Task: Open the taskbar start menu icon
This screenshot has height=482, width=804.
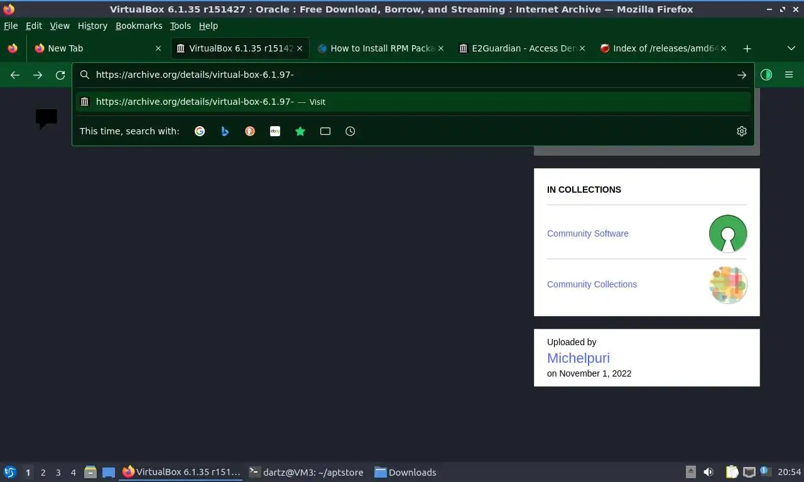Action: point(10,472)
